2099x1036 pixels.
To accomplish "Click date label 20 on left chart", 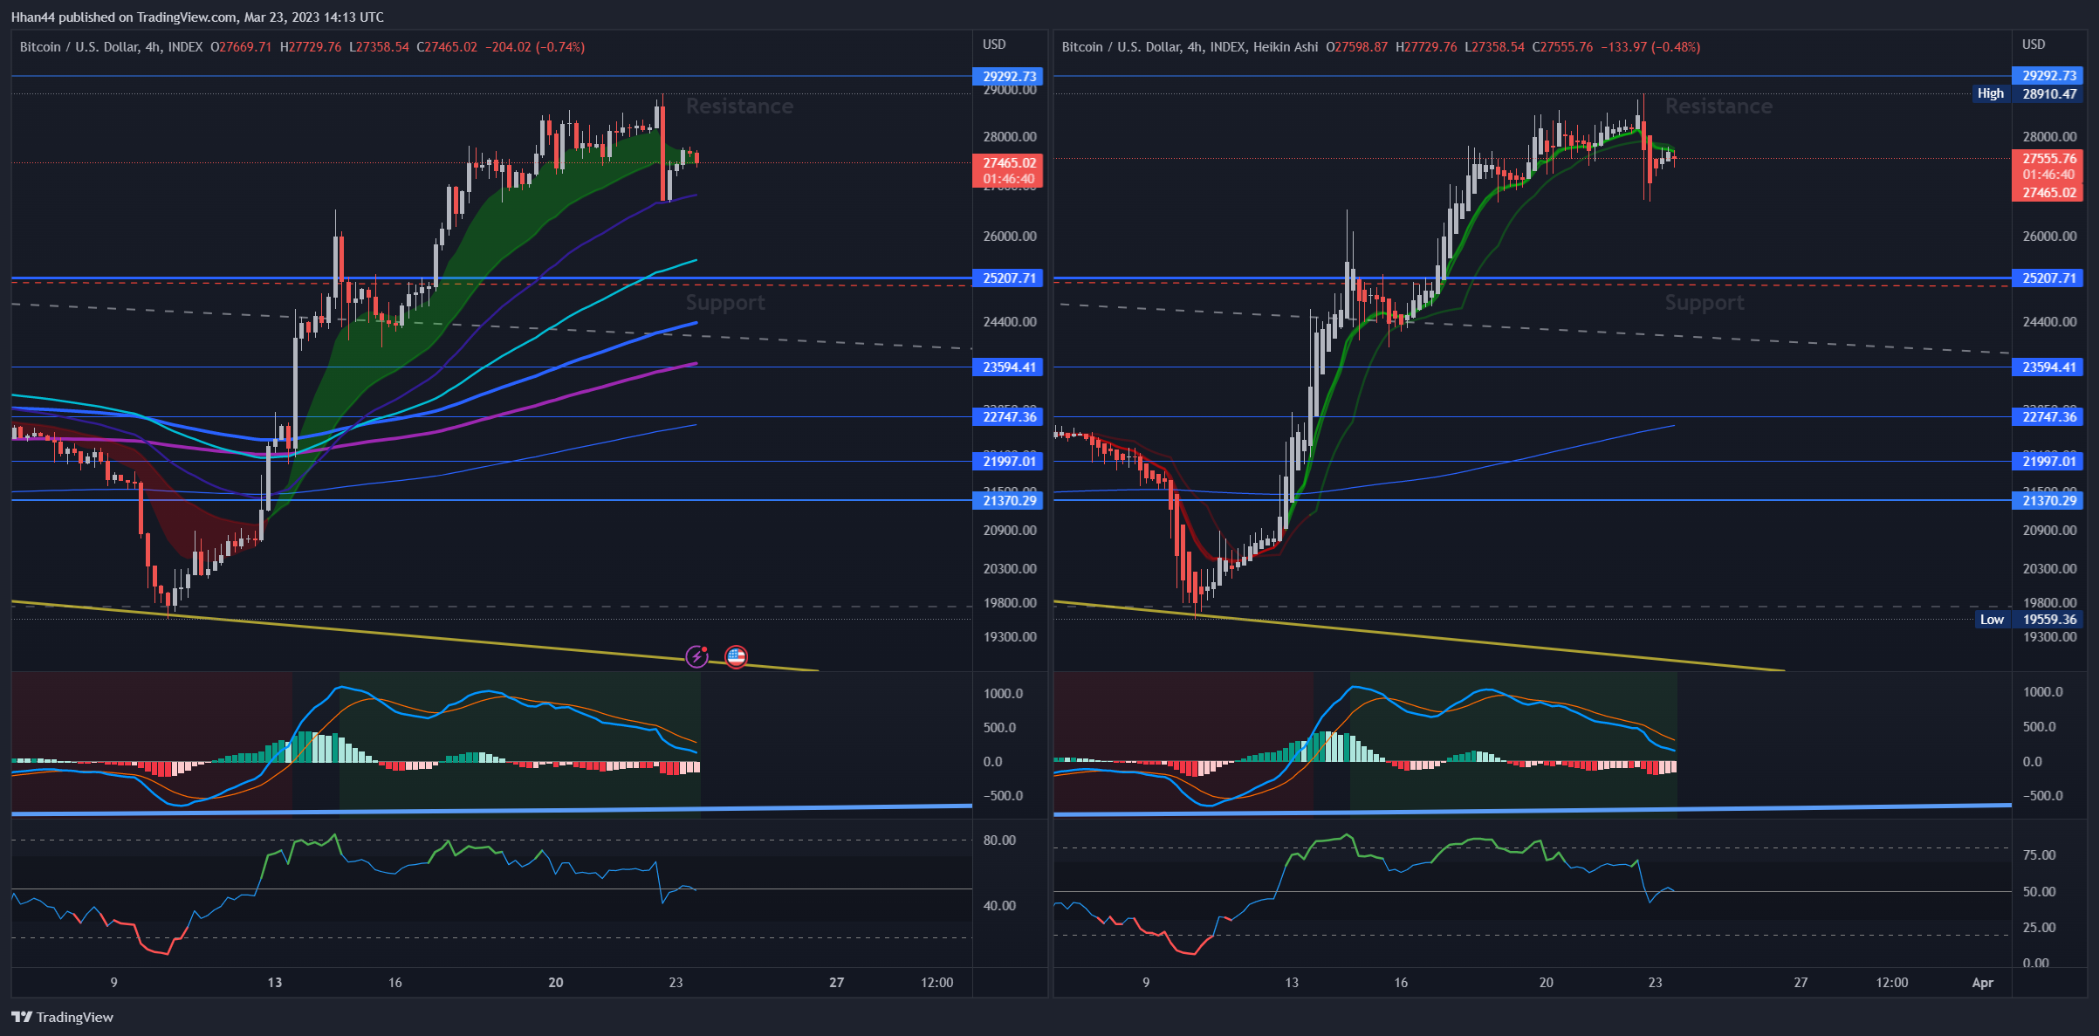I will (556, 983).
